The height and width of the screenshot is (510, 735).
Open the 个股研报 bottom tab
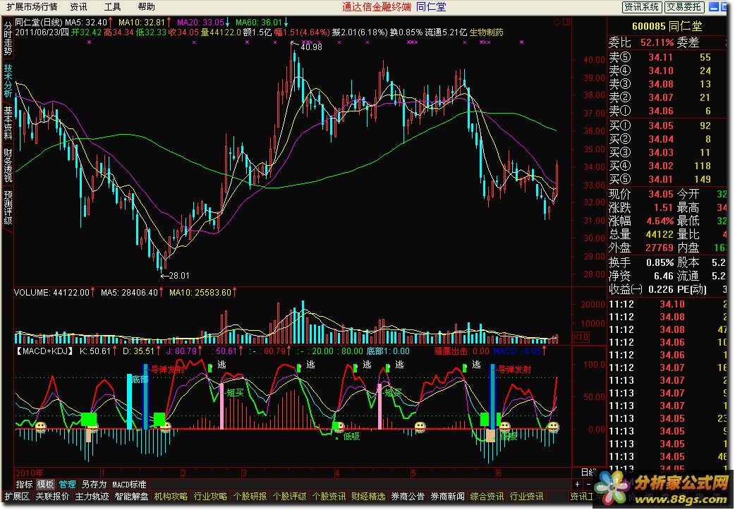[x=250, y=497]
